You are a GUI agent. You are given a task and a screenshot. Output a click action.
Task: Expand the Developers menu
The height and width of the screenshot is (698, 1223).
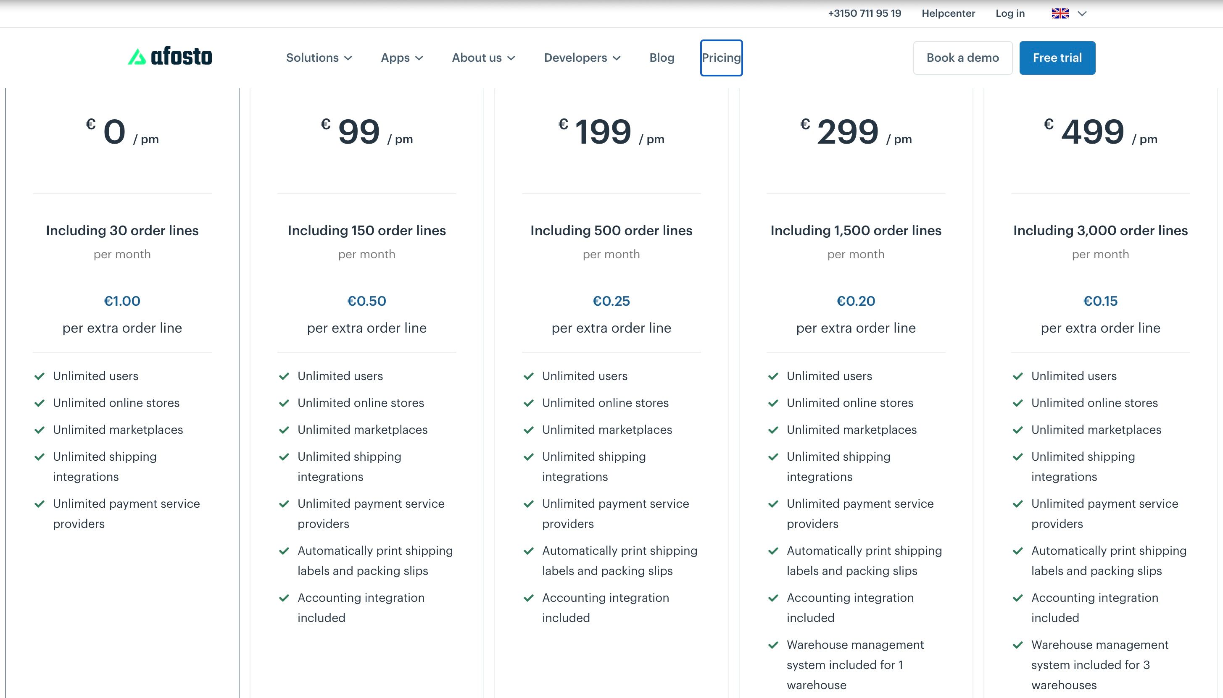coord(582,58)
